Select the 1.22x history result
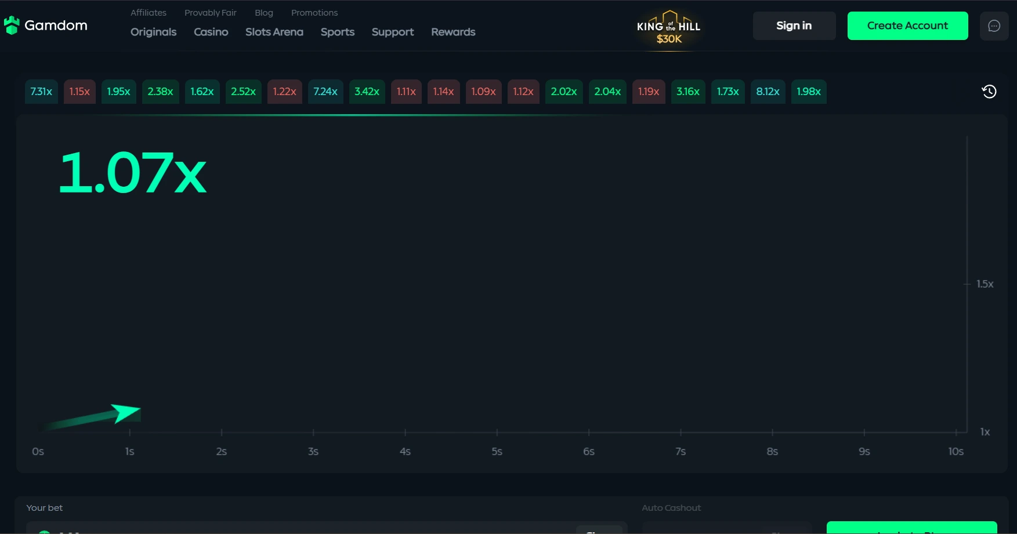1017x534 pixels. [284, 92]
